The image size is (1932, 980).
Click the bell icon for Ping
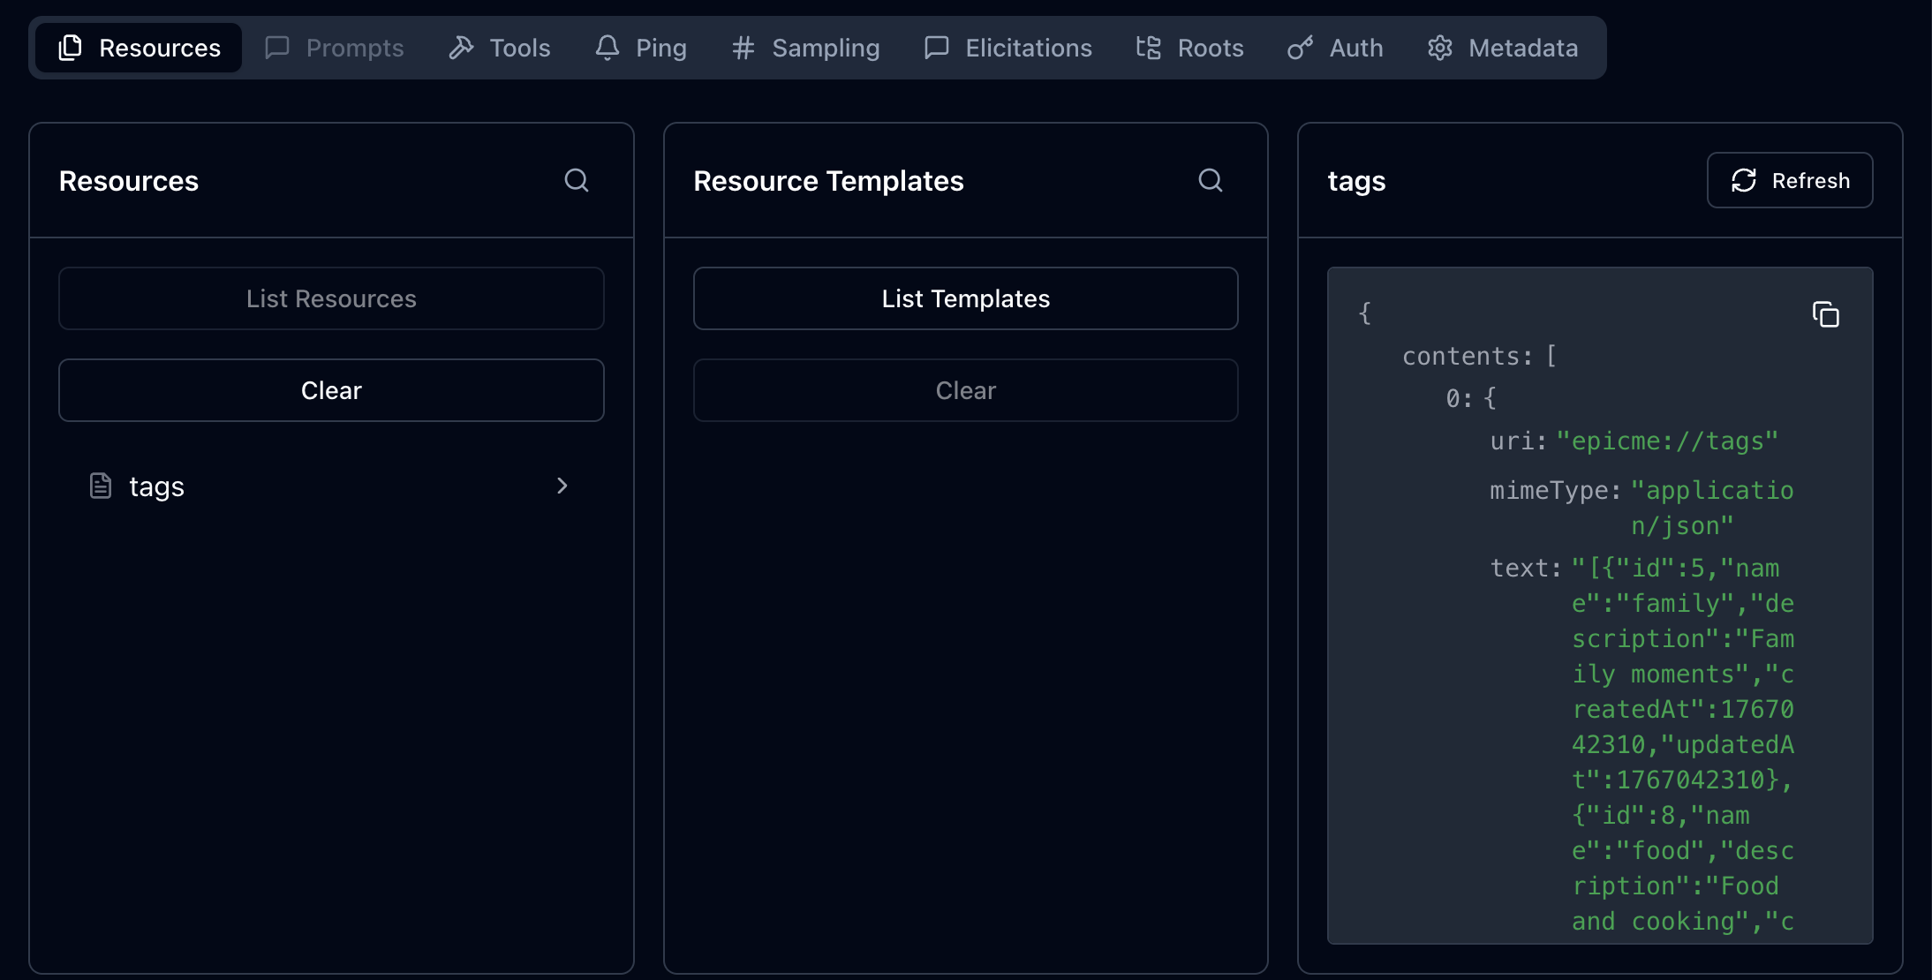click(x=608, y=48)
